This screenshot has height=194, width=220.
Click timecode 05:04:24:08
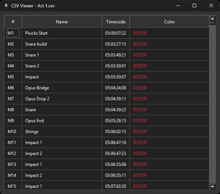click(x=116, y=88)
